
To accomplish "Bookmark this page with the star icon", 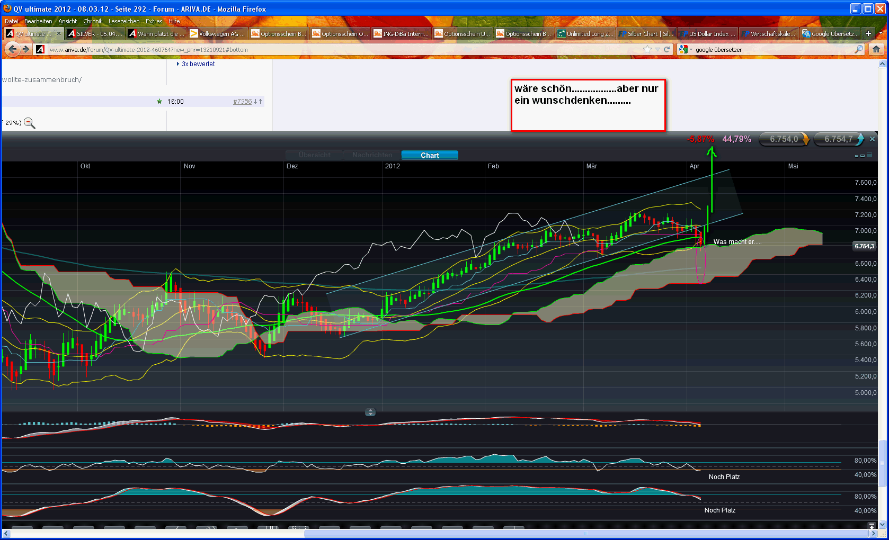I will (647, 49).
